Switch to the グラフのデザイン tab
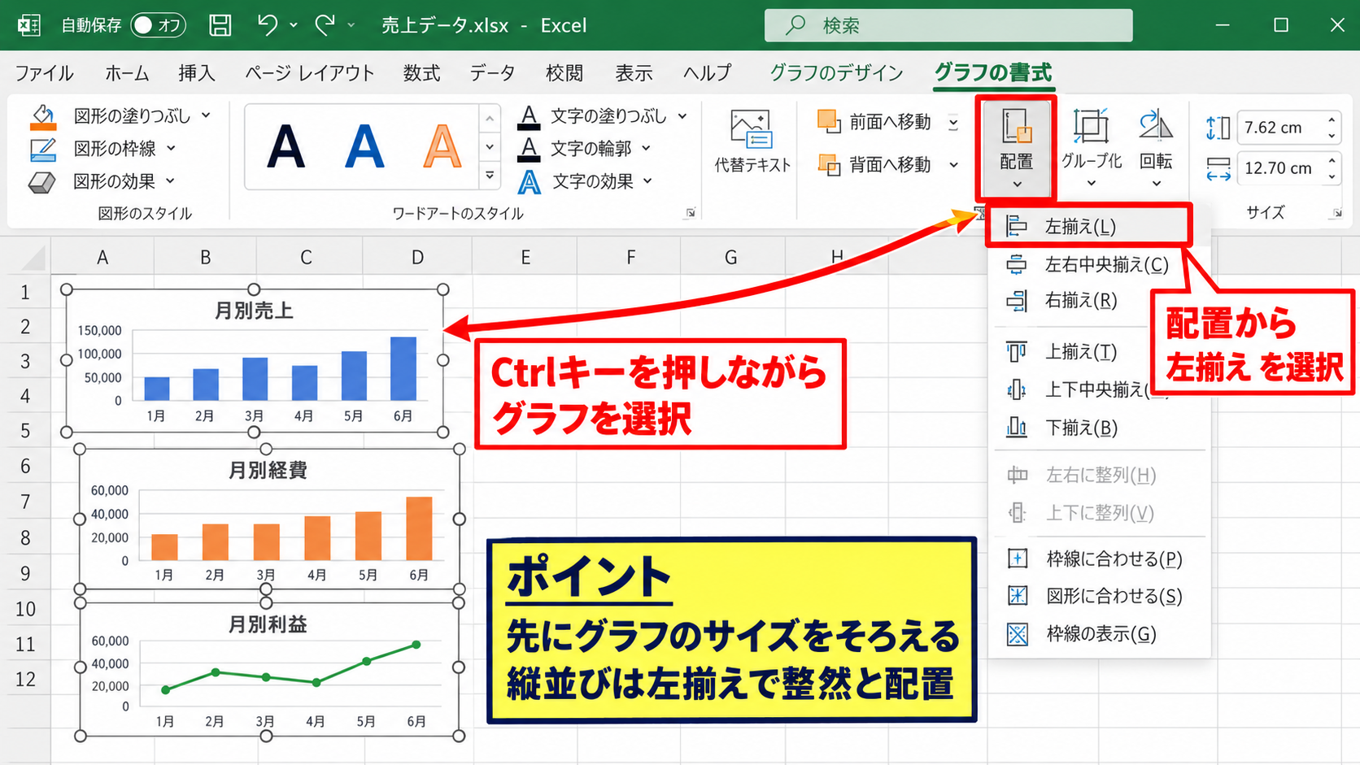Image resolution: width=1360 pixels, height=765 pixels. (x=836, y=73)
